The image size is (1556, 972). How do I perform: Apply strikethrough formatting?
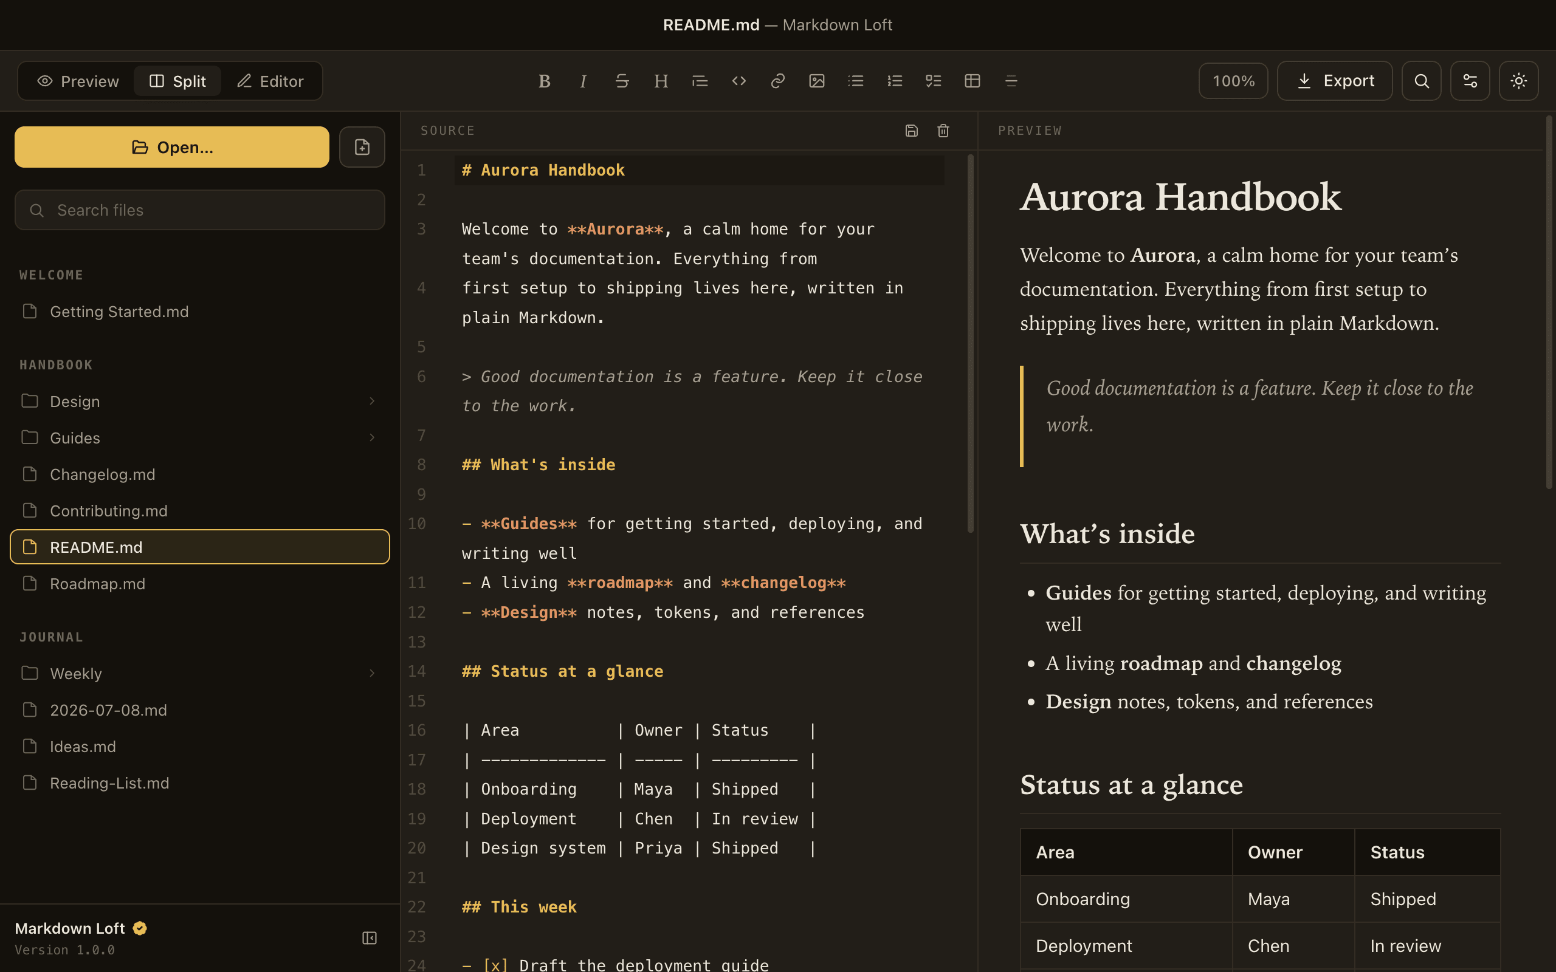[x=622, y=81]
